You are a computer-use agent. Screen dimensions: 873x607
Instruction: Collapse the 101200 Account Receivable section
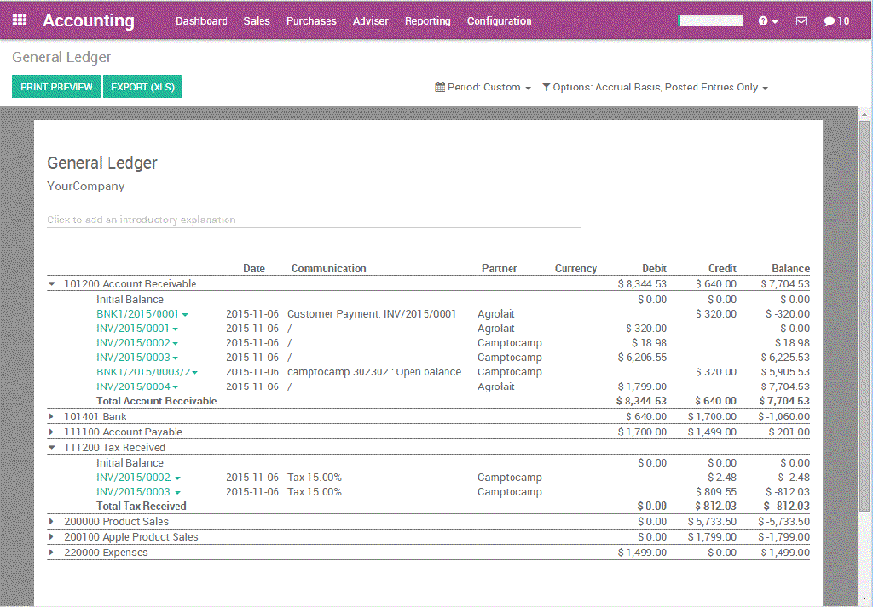pyautogui.click(x=52, y=283)
